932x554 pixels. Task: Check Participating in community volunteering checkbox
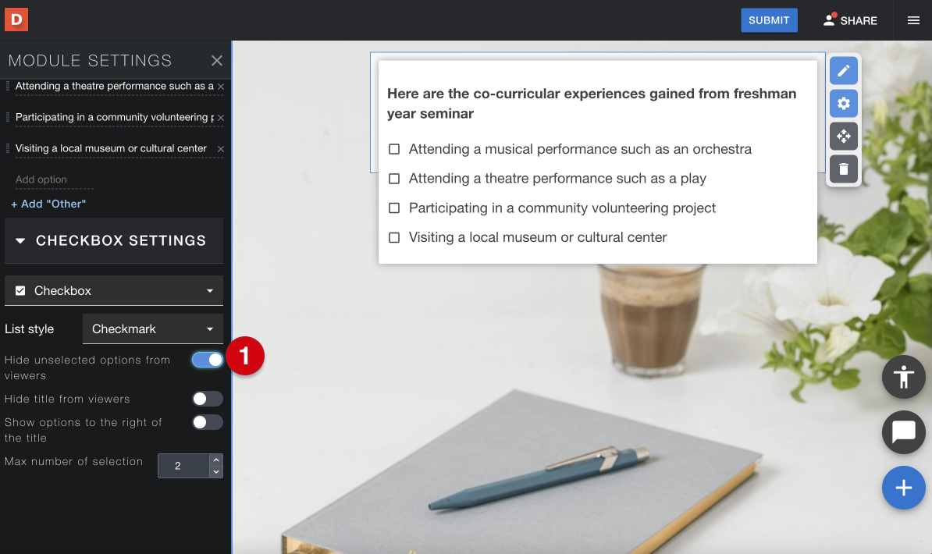(x=394, y=208)
